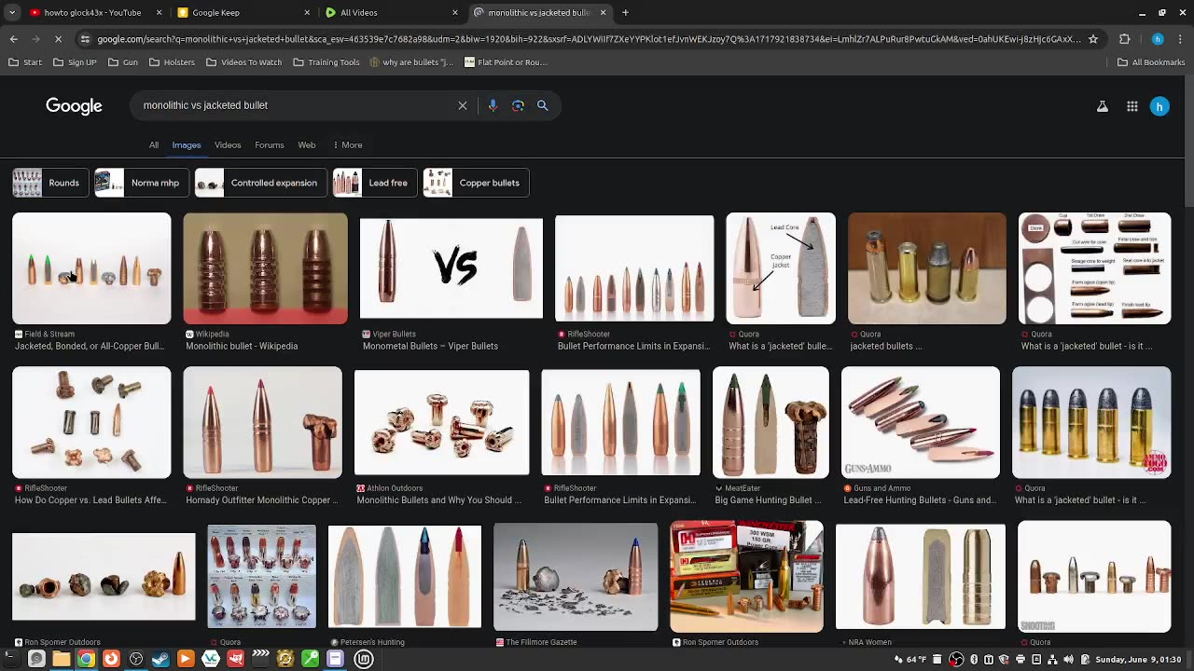Click the Linux Mint logo in taskbar
This screenshot has height=671, width=1194.
coord(364,659)
